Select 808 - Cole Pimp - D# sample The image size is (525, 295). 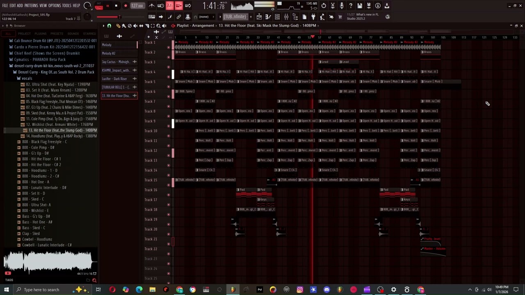point(38,147)
